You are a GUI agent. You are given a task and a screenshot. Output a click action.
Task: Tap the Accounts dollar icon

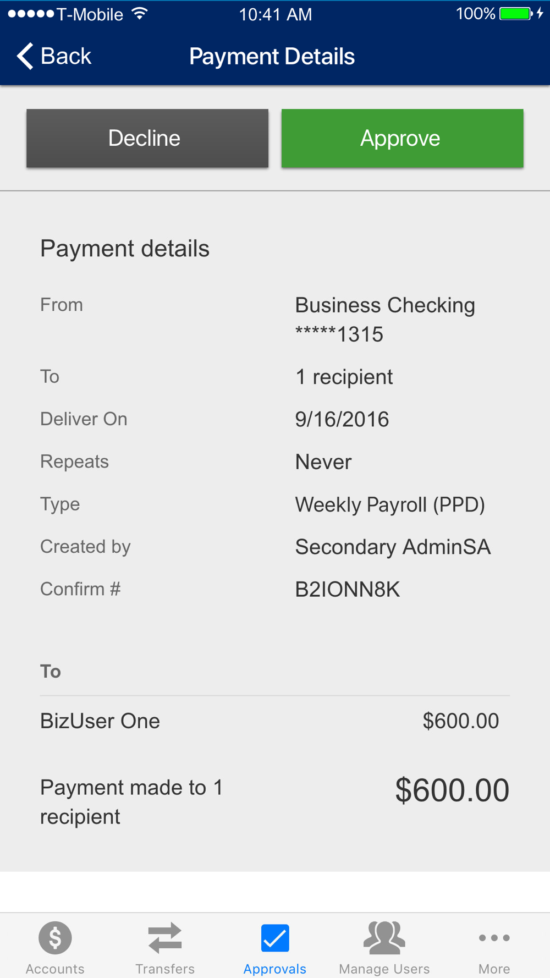(x=55, y=937)
